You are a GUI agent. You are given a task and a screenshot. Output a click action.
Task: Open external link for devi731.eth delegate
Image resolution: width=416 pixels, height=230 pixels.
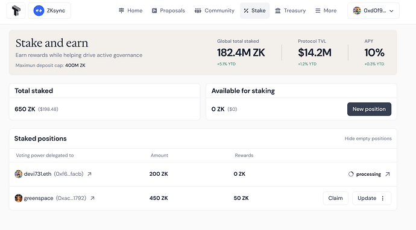pos(90,174)
